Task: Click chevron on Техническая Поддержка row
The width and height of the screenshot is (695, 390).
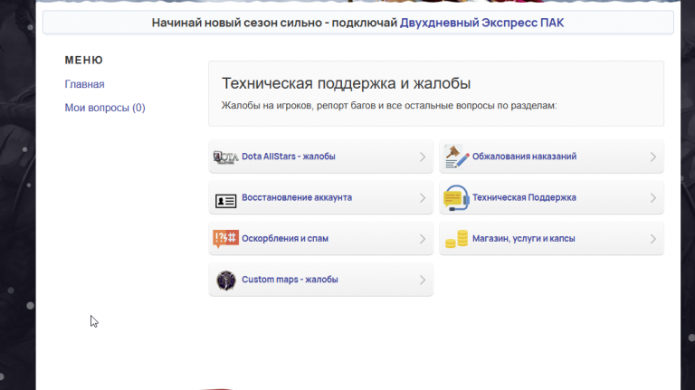Action: [652, 198]
